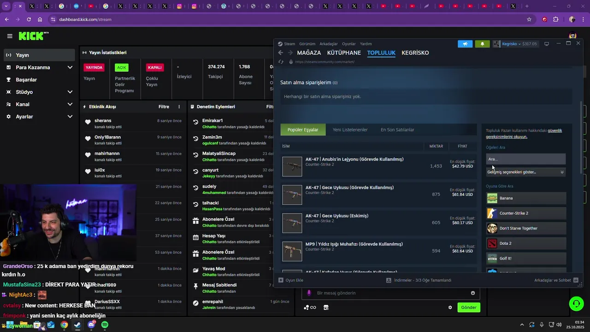Click Oyun Ekle in Steam
This screenshot has width=590, height=332.
tap(291, 280)
